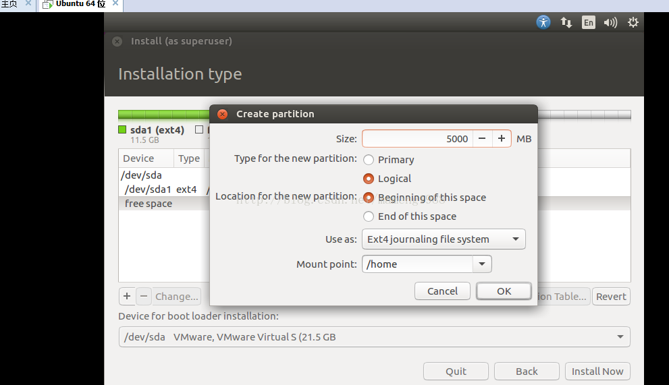Click the free space legend swatch
This screenshot has width=669, height=385.
point(199,129)
